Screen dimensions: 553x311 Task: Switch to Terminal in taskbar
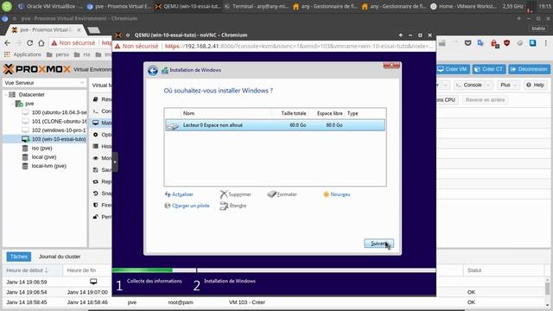257,6
